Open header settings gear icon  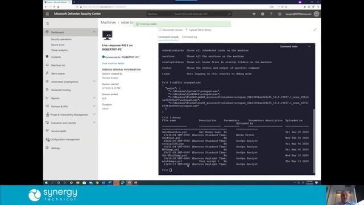click(262, 14)
